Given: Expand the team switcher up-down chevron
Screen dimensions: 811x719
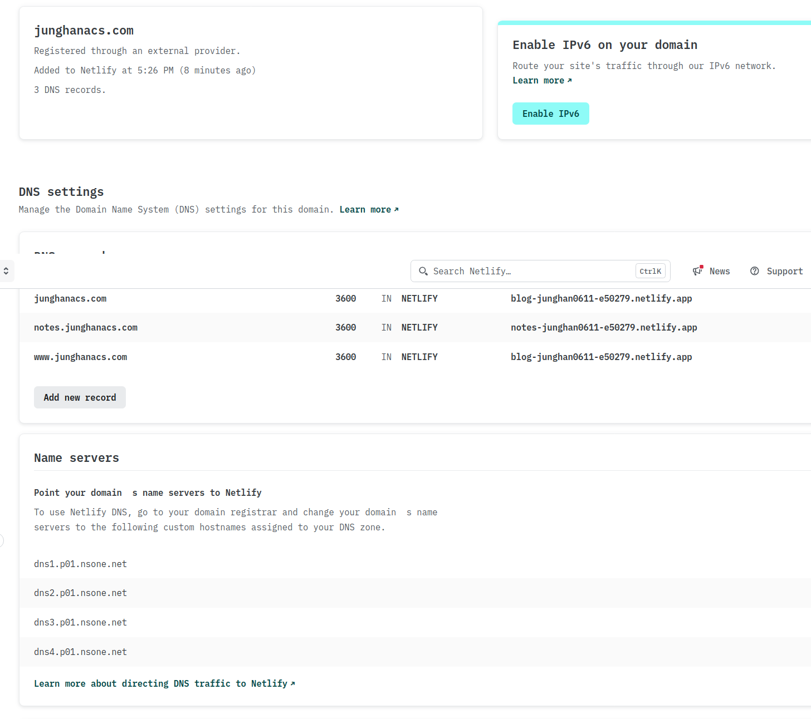Looking at the screenshot, I should pos(6,271).
